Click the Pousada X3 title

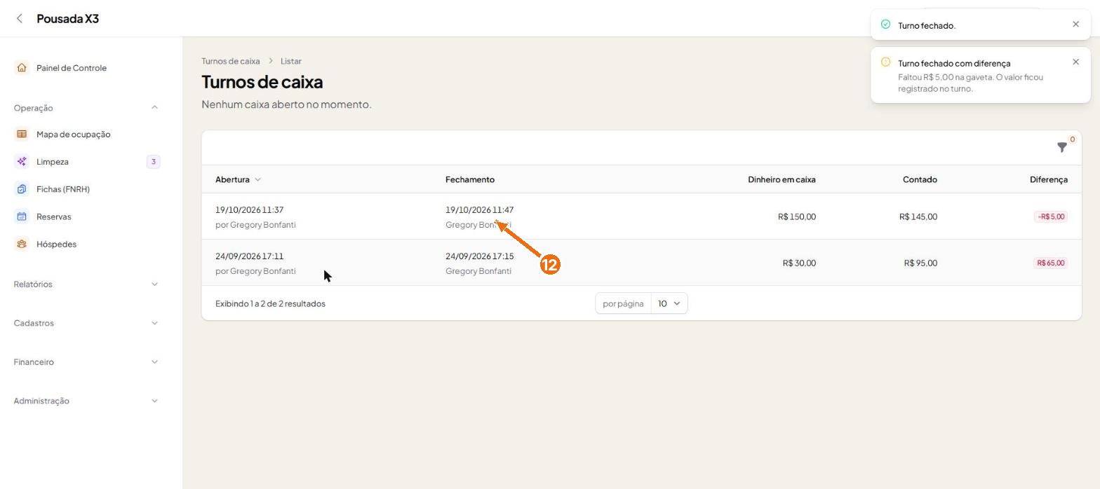tap(67, 19)
